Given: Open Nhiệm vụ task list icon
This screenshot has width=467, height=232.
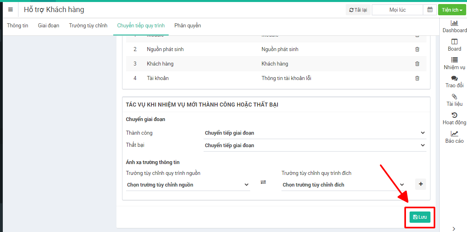Looking at the screenshot, I should click(x=455, y=60).
